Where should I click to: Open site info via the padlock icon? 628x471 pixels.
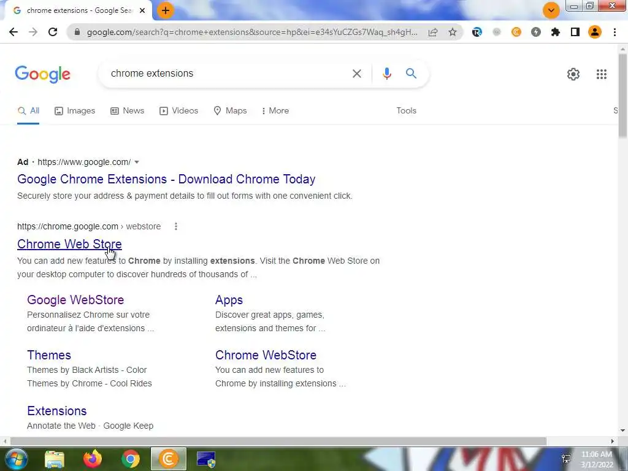click(77, 32)
